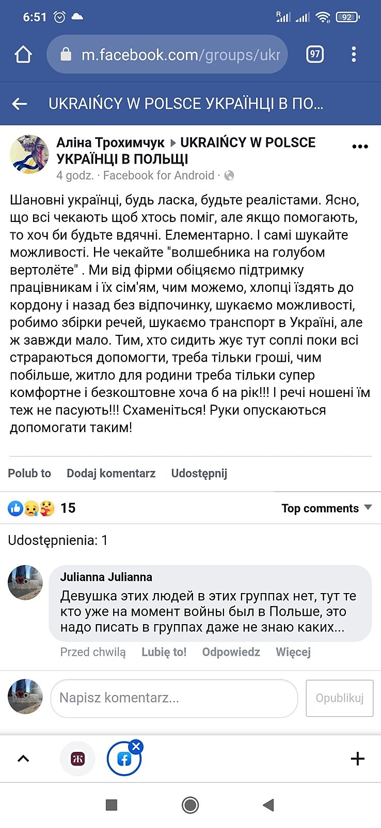
Task: Open post options three-dot menu
Action: (x=360, y=146)
